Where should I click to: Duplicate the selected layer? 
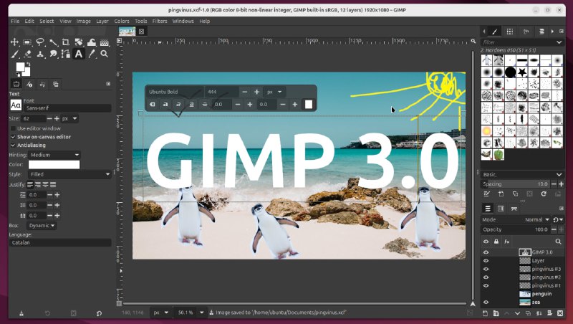point(528,313)
